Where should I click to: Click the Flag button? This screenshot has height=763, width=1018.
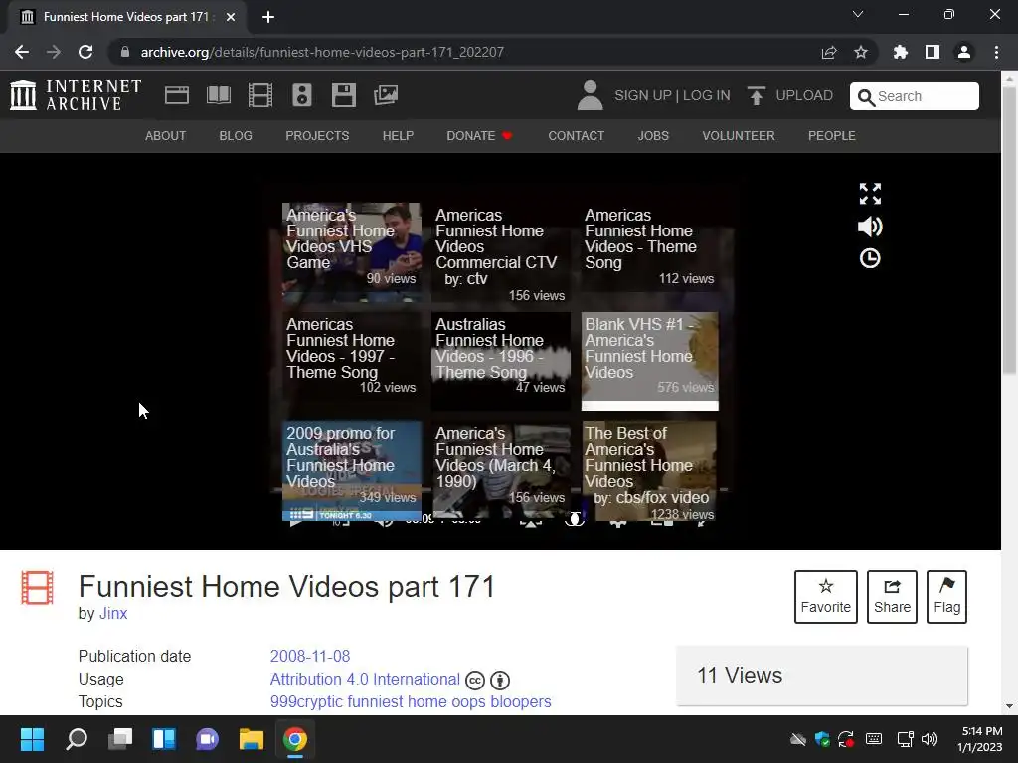click(x=946, y=597)
